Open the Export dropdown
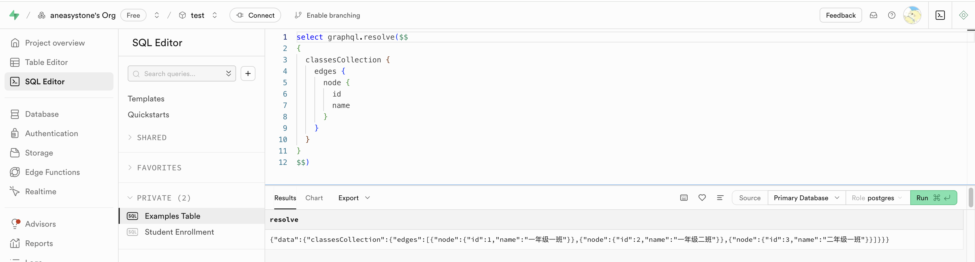This screenshot has height=262, width=975. coord(354,198)
